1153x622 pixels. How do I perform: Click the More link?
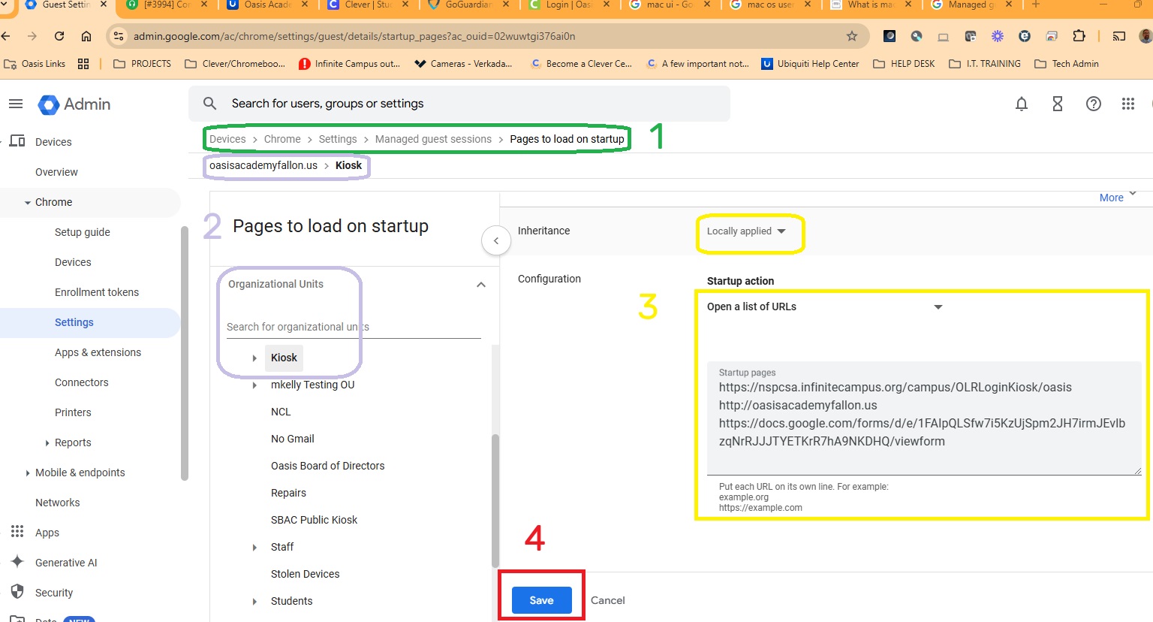[x=1112, y=198]
